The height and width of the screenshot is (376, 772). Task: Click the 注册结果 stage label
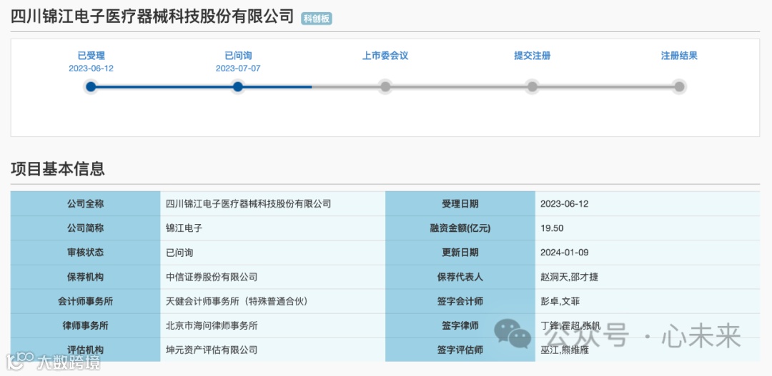679,56
